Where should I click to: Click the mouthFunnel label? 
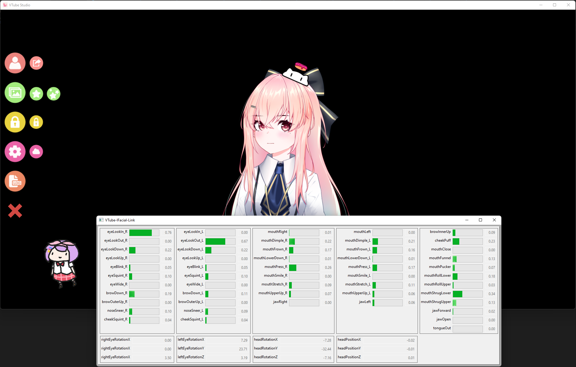[x=440, y=258]
